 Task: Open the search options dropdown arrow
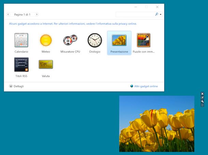tap(161, 14)
